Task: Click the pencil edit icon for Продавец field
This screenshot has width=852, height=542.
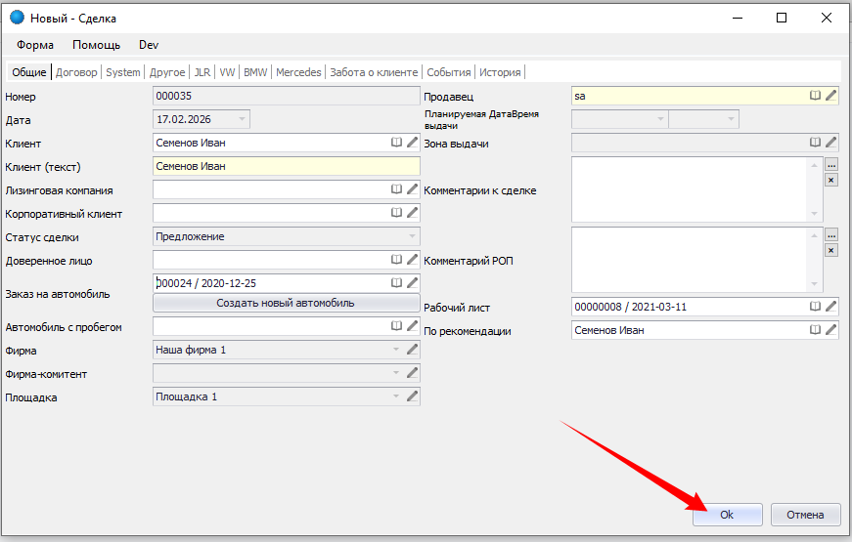Action: point(831,96)
